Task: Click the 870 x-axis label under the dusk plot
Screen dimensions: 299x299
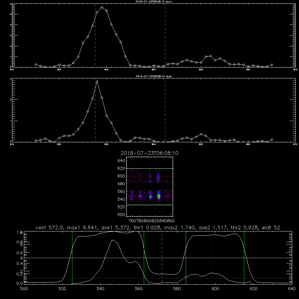Action: (x=295, y=144)
